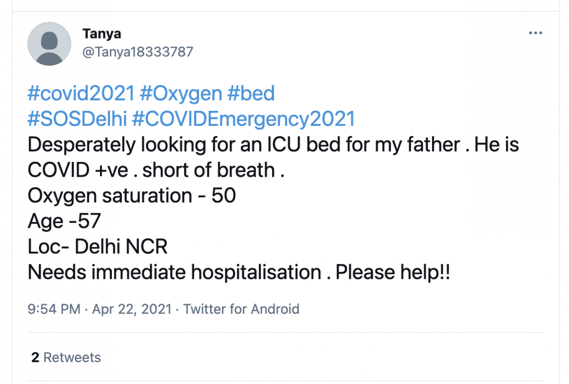The height and width of the screenshot is (384, 569).
Task: Open the #SOSDelhi hashtag
Action: pyautogui.click(x=77, y=119)
